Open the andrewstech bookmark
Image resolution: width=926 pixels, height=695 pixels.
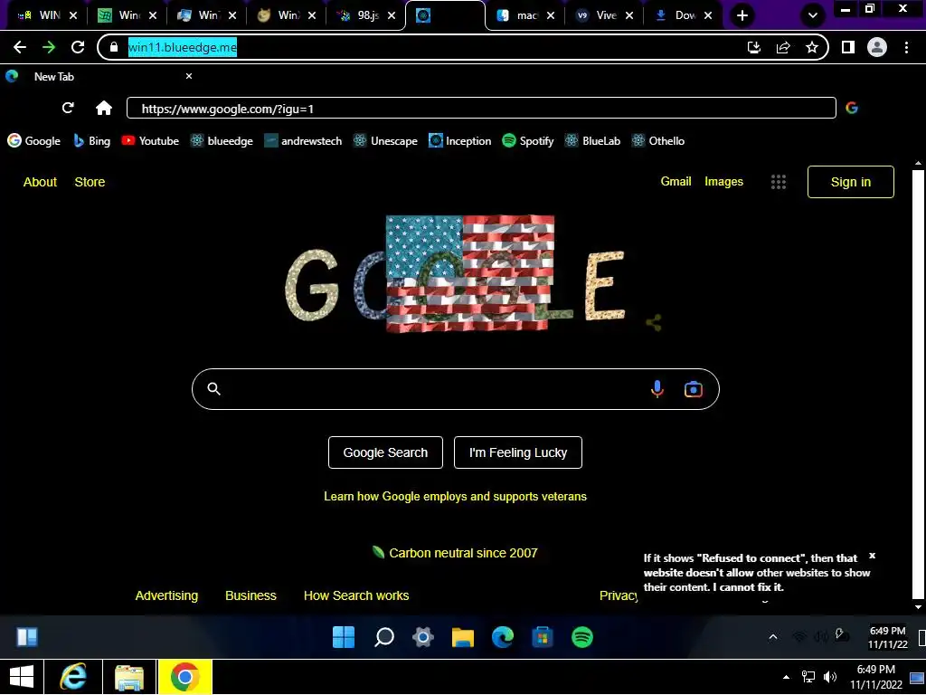(x=303, y=140)
